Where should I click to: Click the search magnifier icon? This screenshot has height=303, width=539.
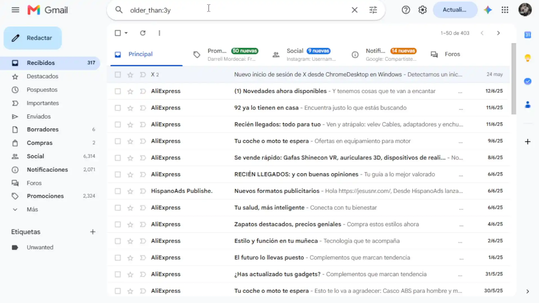point(119,10)
